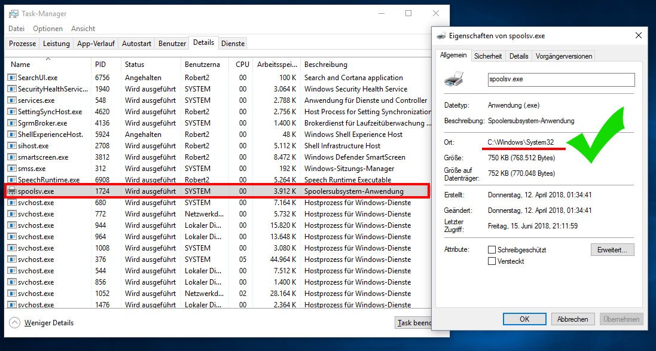656x351 pixels.
Task: Click the smss.exe process icon
Action: 11,168
